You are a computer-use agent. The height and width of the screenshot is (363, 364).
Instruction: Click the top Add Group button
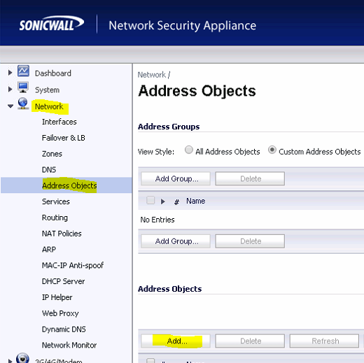tap(176, 179)
